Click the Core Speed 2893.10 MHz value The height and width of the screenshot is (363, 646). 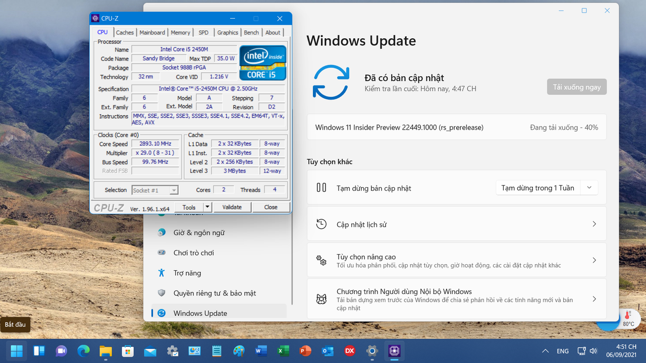155,144
